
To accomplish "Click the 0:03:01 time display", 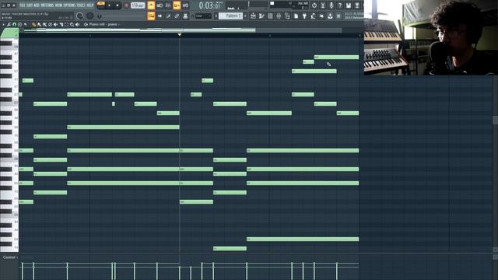I will [209, 5].
